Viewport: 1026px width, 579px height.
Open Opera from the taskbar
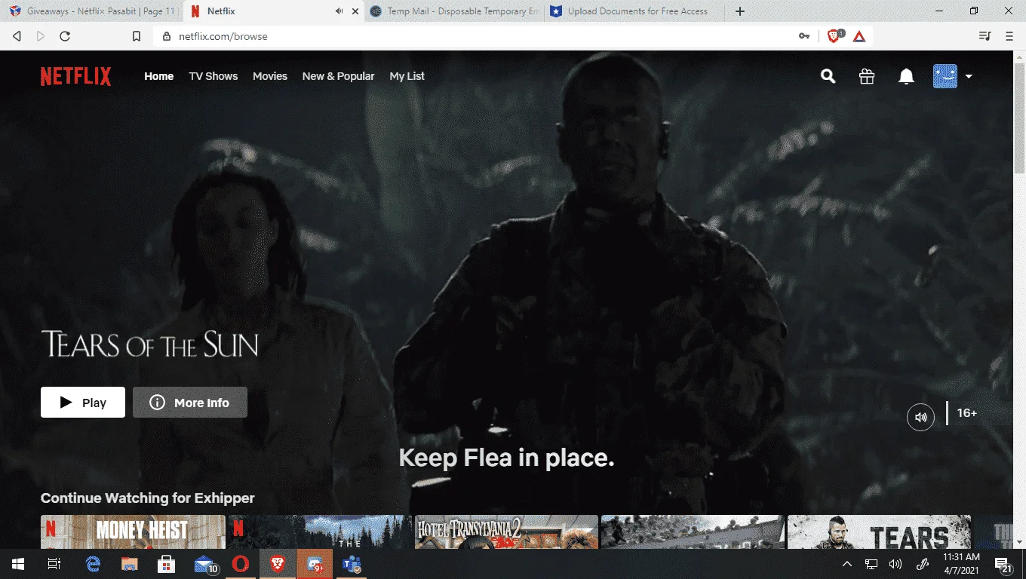[241, 564]
